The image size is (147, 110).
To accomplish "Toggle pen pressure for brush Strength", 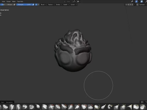I will point(33,5).
